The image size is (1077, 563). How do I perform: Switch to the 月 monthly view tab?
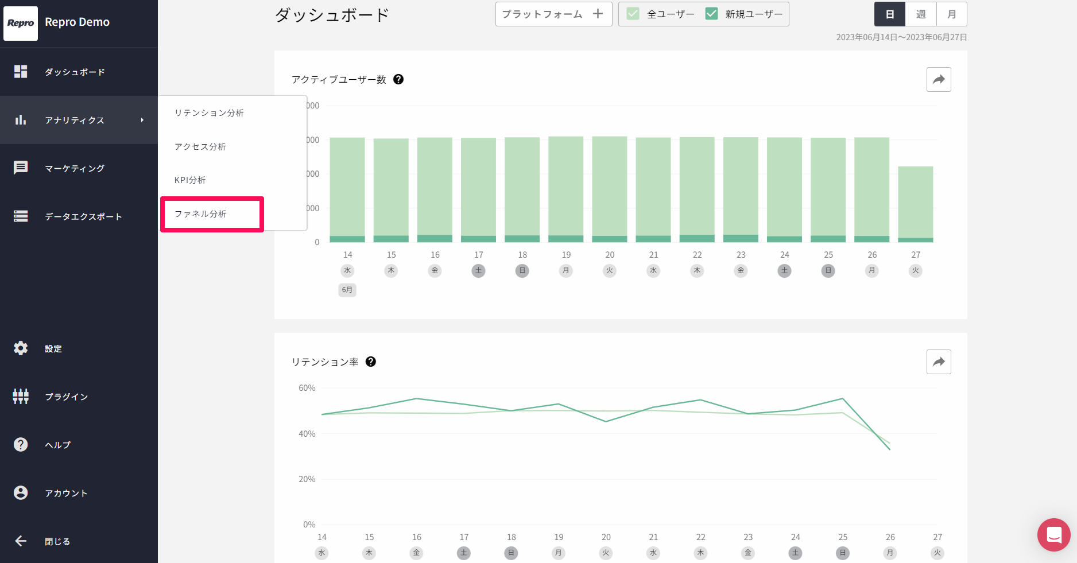pyautogui.click(x=952, y=14)
